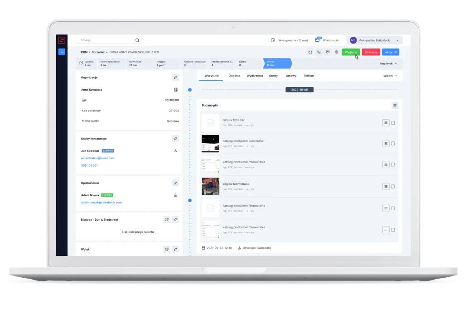Open the katalog produktow automotive thumbnail
Viewport: 464px width, 309px height.
click(210, 144)
